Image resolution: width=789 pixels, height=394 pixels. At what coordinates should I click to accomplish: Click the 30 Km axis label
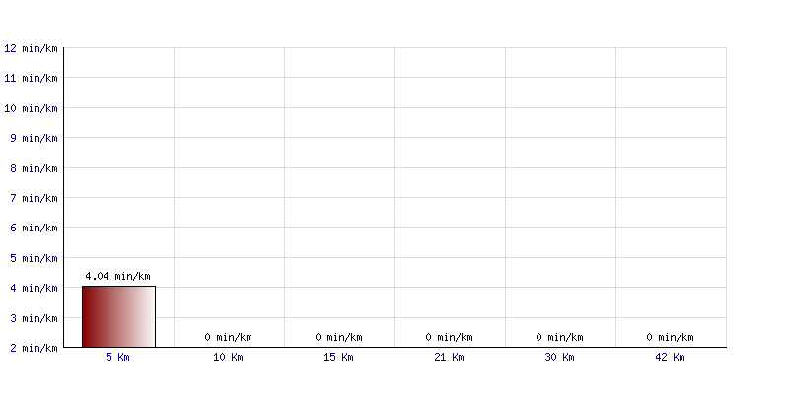pos(559,357)
